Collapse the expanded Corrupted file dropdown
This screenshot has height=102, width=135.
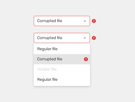tap(62, 38)
